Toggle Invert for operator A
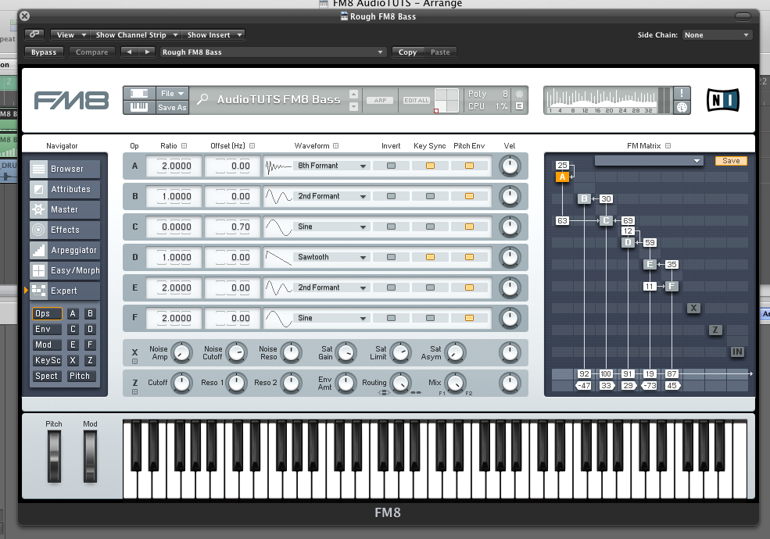 click(x=391, y=166)
